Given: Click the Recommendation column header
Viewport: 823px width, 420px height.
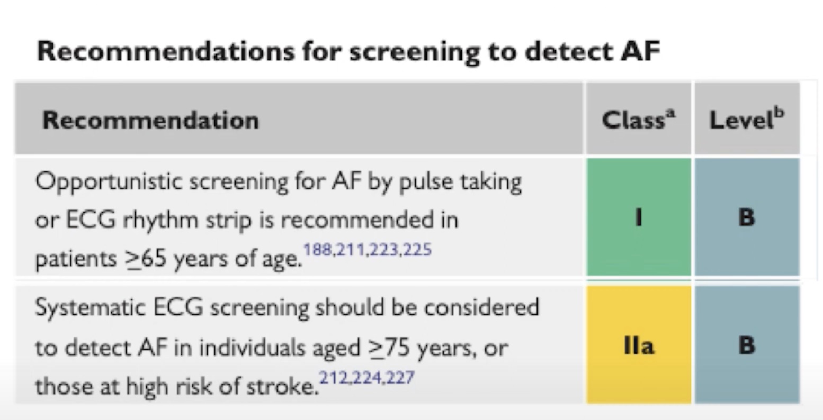Looking at the screenshot, I should [151, 120].
